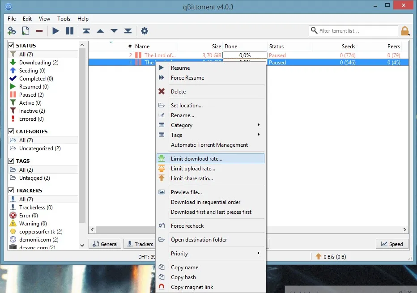
Task: Sort by the Size column header
Action: click(200, 46)
